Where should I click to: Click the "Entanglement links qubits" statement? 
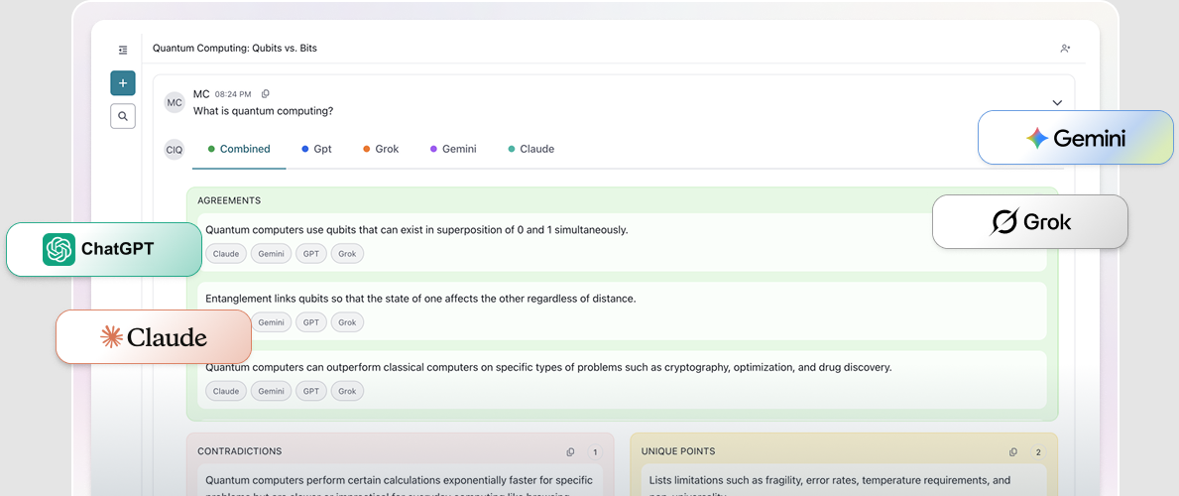(420, 298)
